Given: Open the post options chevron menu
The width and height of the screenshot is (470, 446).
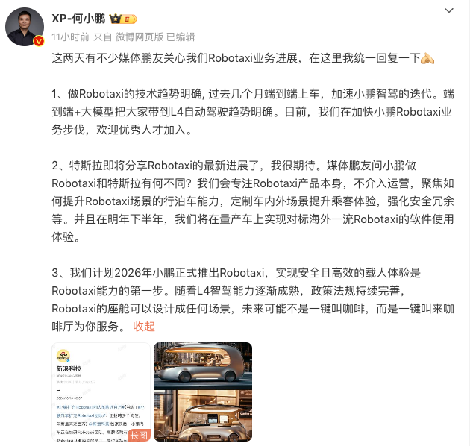Looking at the screenshot, I should click(x=448, y=10).
